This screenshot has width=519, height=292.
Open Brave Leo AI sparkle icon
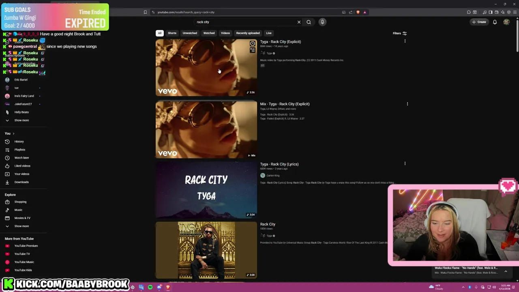[x=503, y=12]
